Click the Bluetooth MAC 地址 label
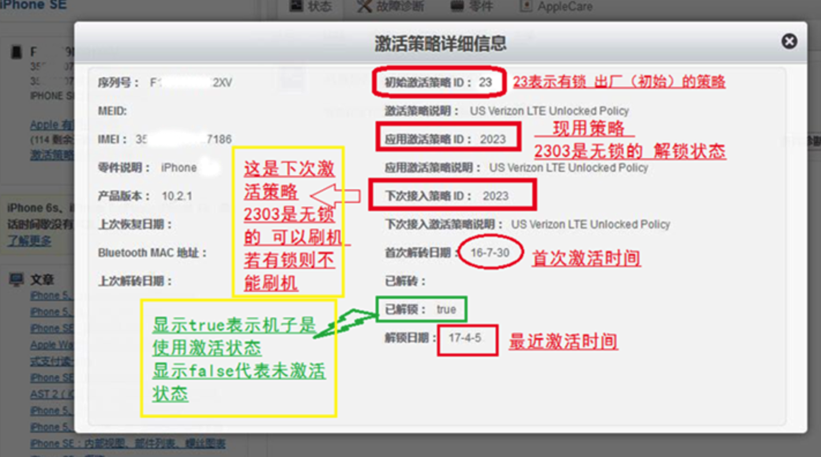This screenshot has width=821, height=457. (x=152, y=253)
